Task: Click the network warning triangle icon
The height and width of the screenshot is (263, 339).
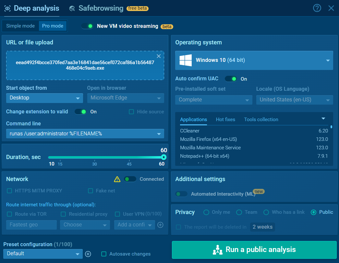Action: tap(117, 179)
